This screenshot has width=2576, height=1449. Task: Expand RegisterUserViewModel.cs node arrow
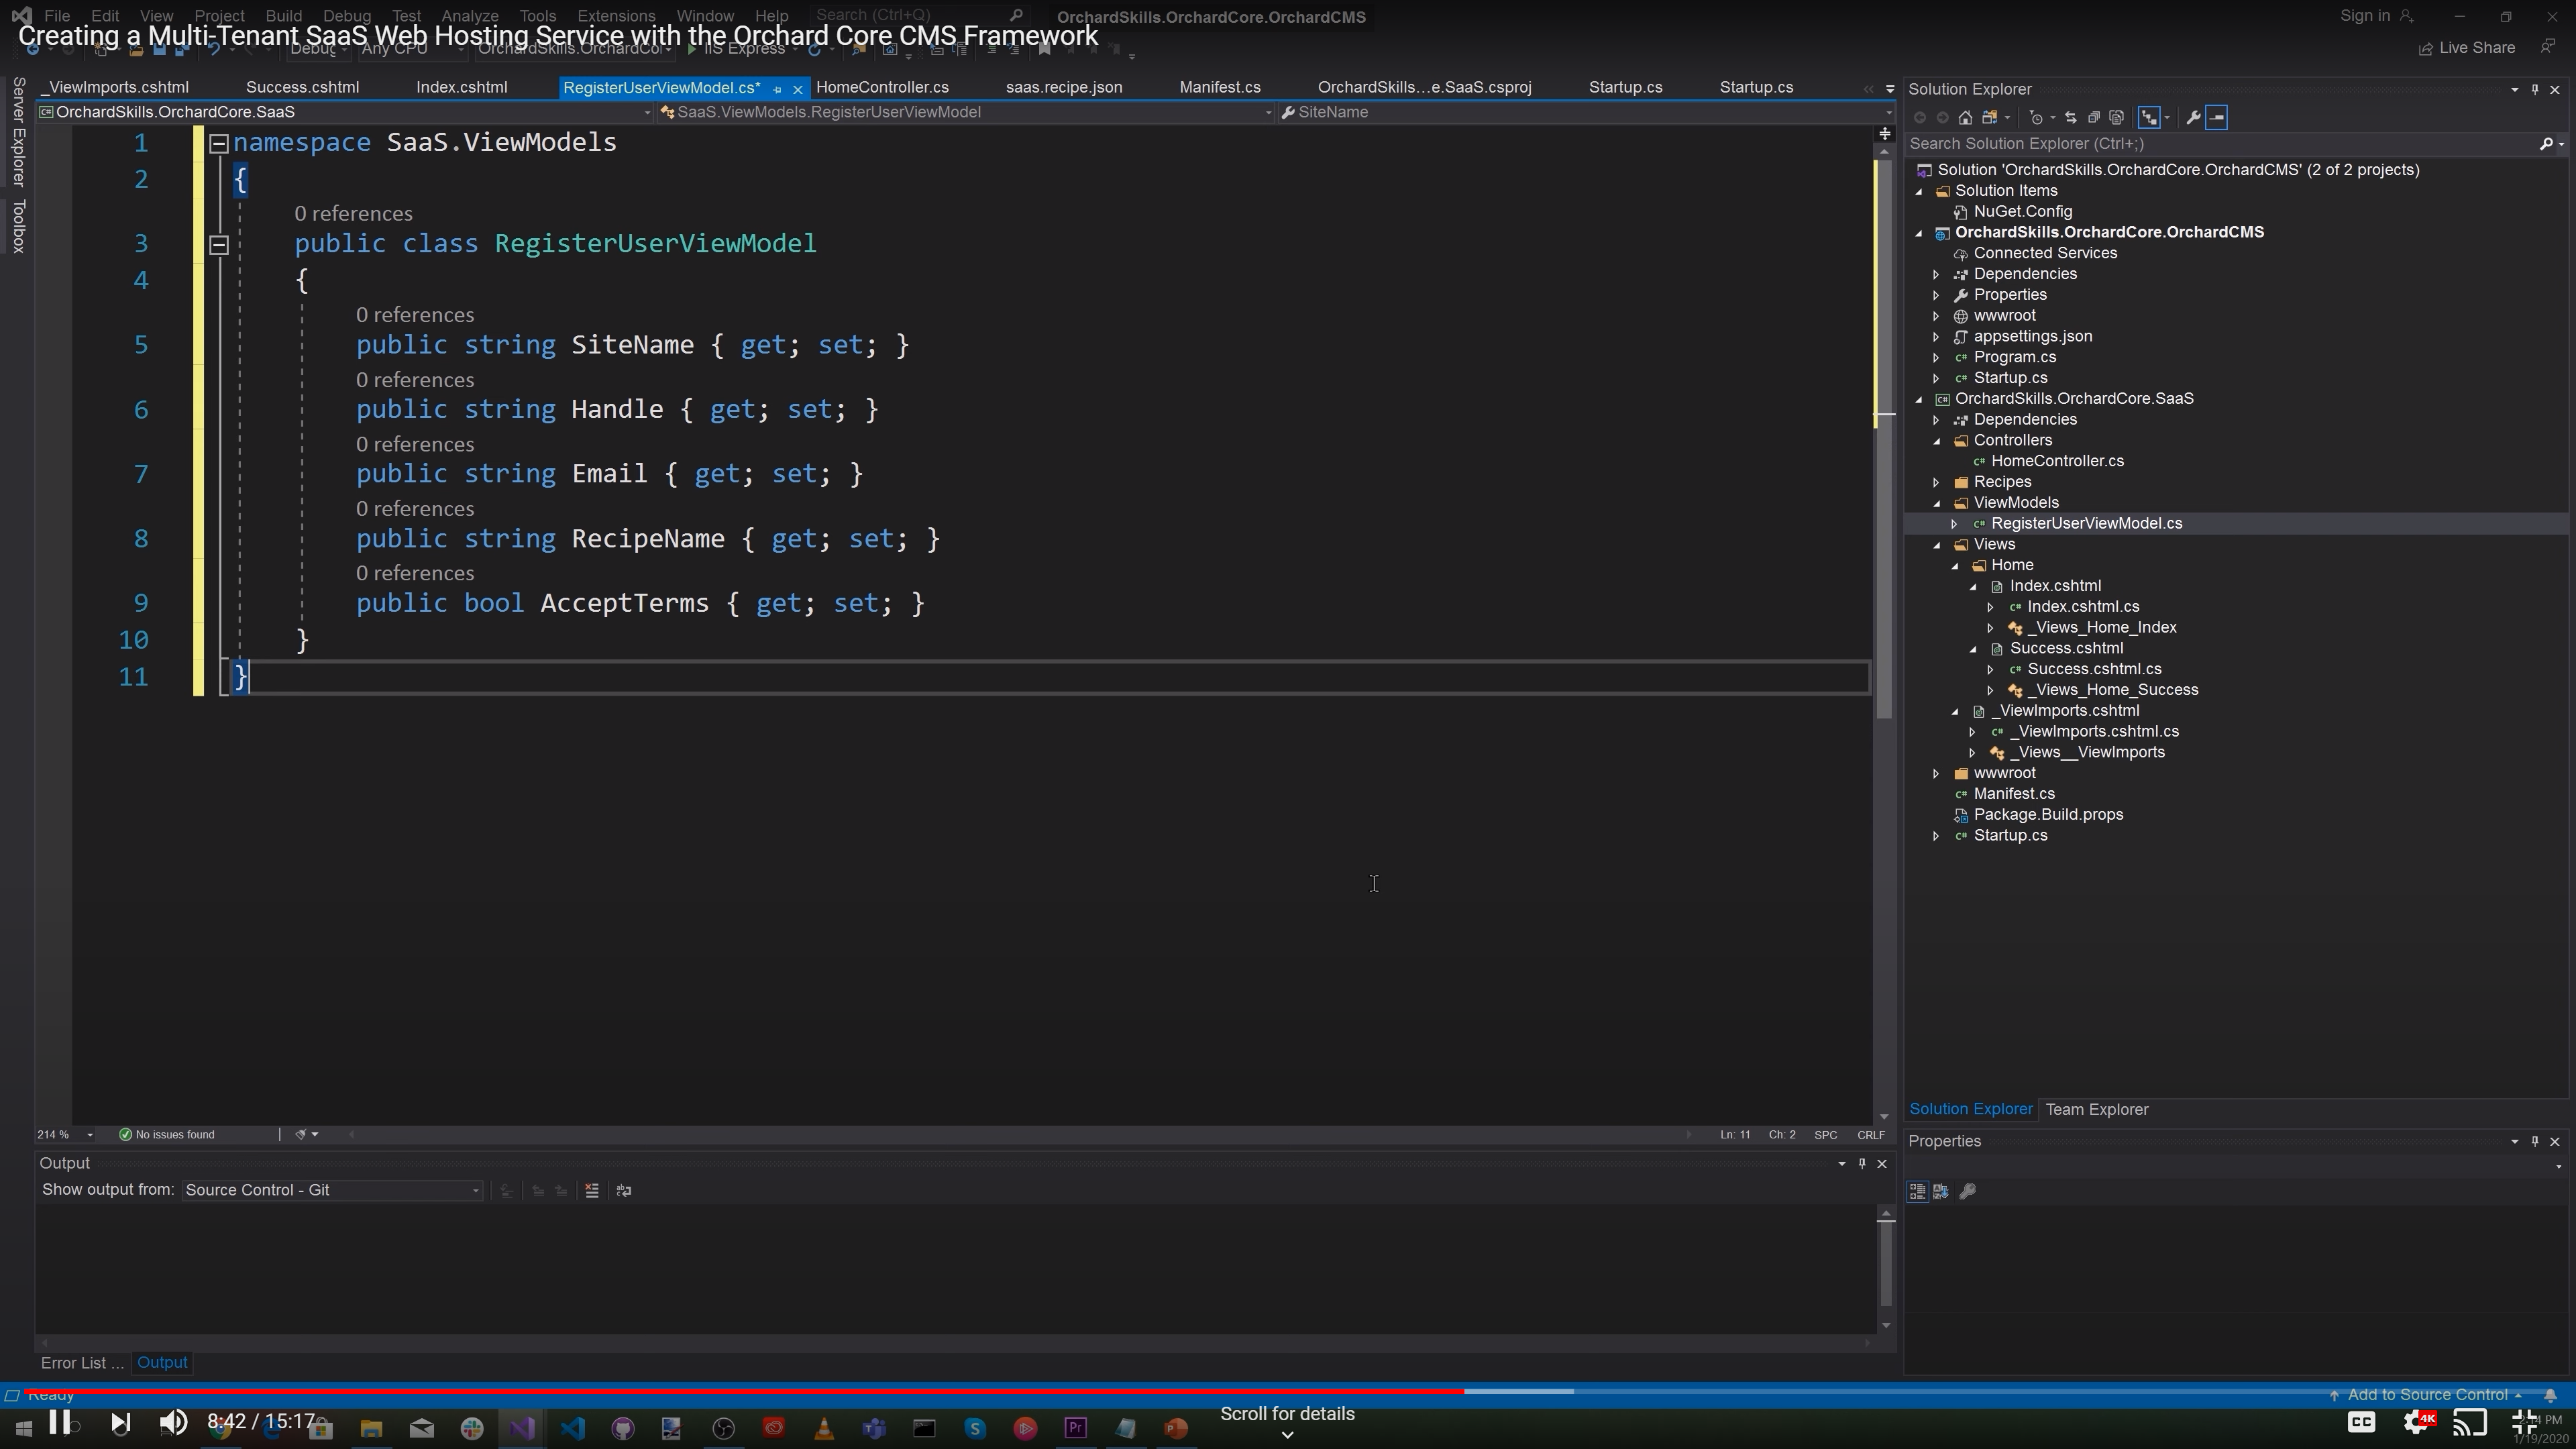pos(1954,524)
